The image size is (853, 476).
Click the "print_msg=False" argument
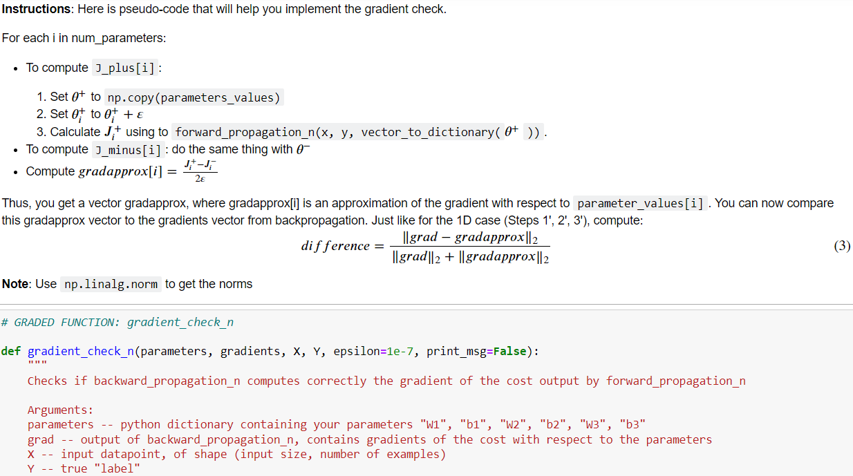pos(476,351)
